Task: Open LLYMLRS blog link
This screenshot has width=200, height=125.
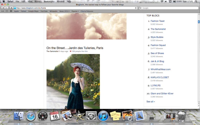Action: point(155,85)
